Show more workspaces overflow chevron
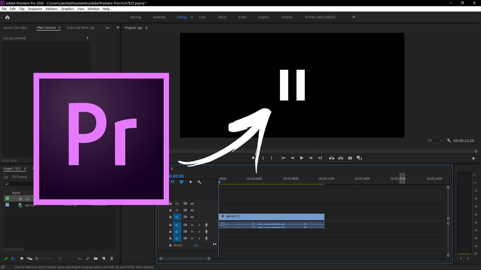This screenshot has height=270, width=481. 354,17
